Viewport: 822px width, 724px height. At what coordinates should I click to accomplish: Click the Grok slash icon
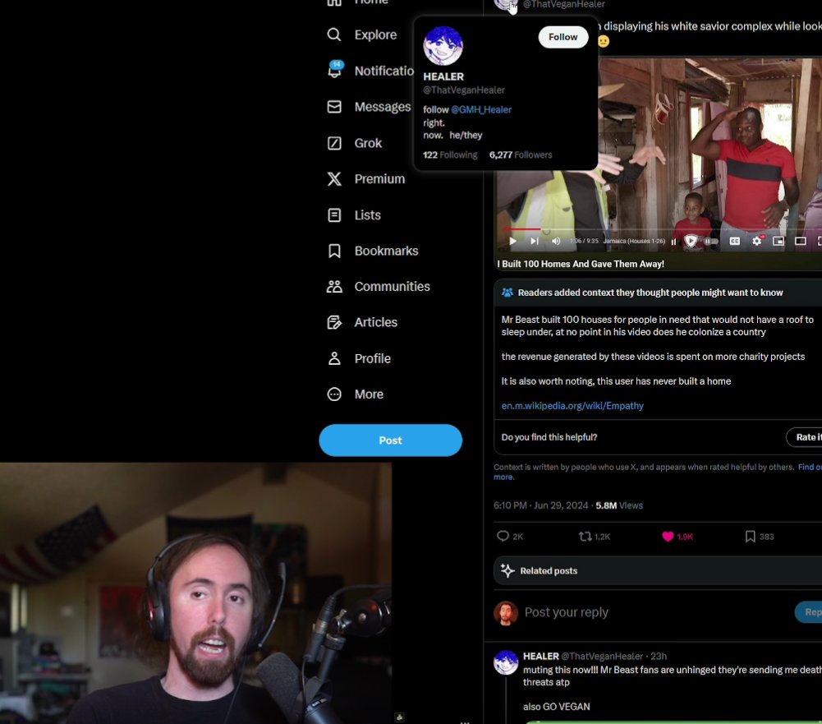(334, 143)
